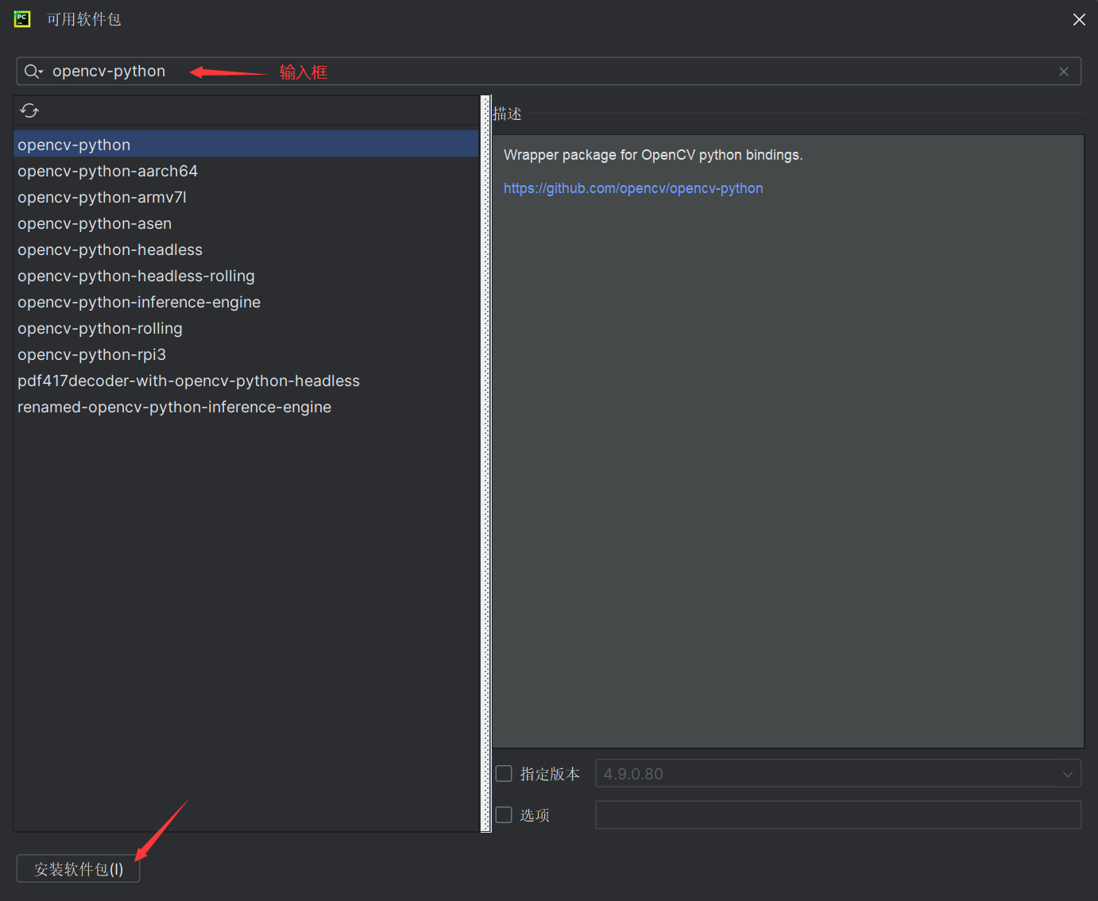Pick the opencv-python-rpi3 entry
1098x901 pixels.
[x=91, y=354]
